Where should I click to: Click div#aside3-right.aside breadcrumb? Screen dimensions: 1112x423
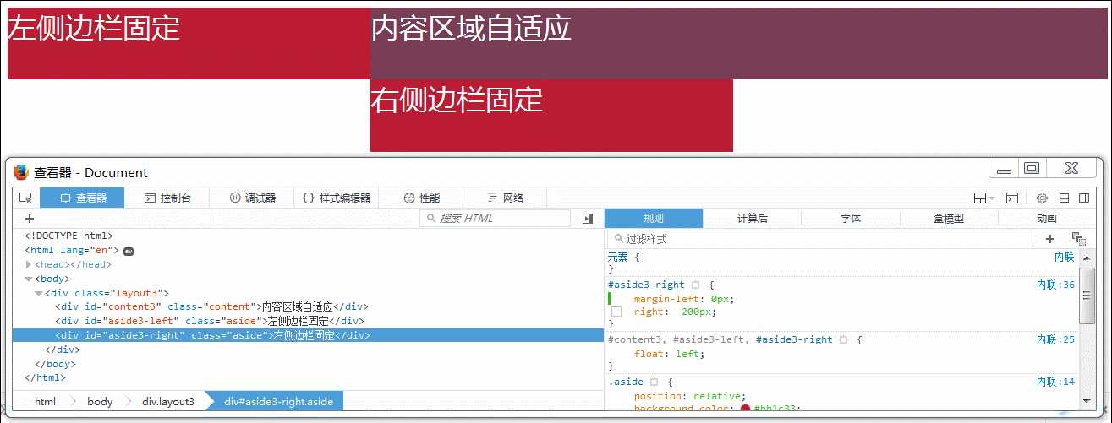(277, 401)
